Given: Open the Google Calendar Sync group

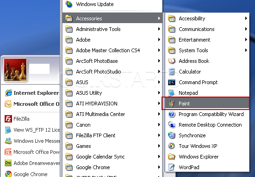Looking at the screenshot, I should click(x=112, y=157).
